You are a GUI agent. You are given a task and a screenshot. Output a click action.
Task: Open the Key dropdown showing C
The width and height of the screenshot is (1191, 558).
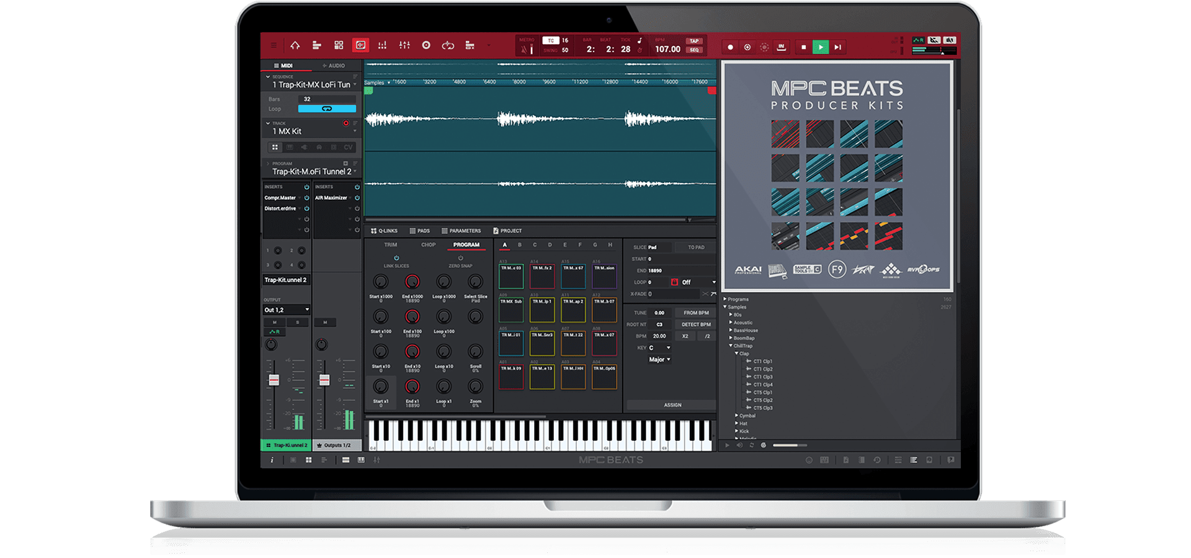(x=659, y=347)
